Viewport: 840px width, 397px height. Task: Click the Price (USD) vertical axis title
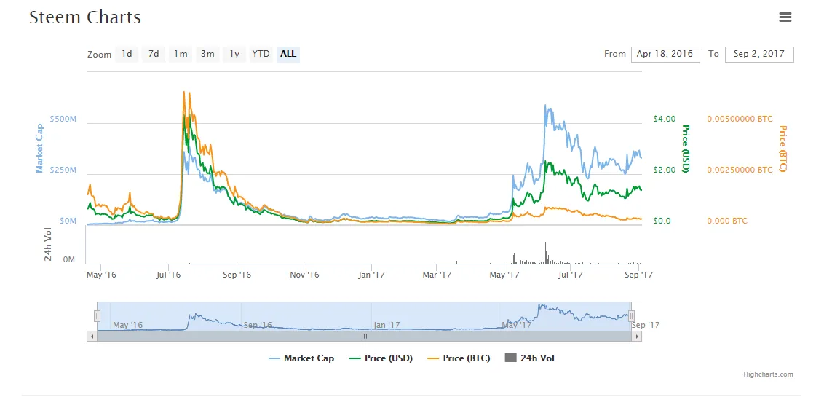685,149
